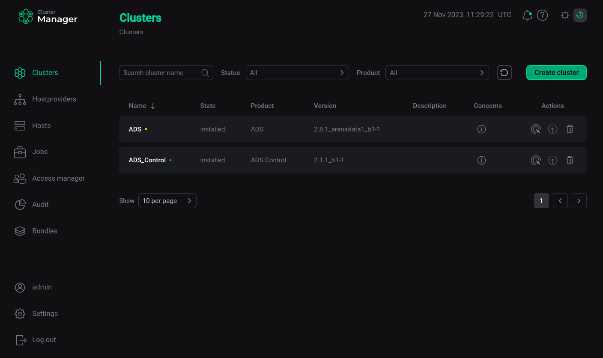603x358 pixels.
Task: Go to previous page arrow
Action: (x=560, y=201)
